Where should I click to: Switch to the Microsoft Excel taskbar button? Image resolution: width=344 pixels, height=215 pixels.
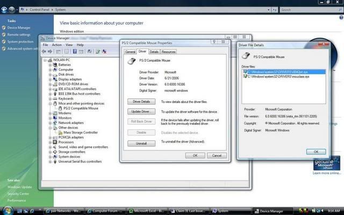(x=148, y=211)
